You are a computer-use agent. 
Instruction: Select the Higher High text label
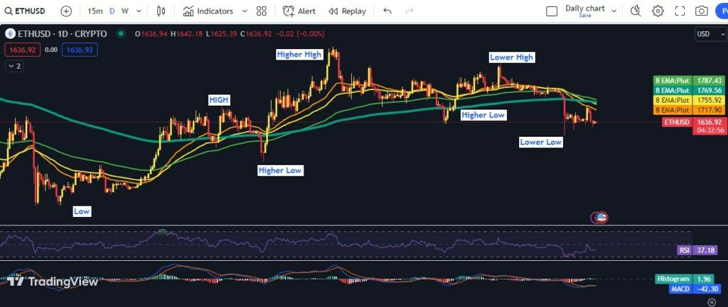tap(299, 54)
